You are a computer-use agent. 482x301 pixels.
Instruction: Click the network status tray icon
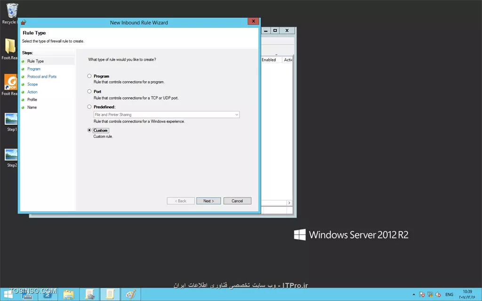[430, 294]
